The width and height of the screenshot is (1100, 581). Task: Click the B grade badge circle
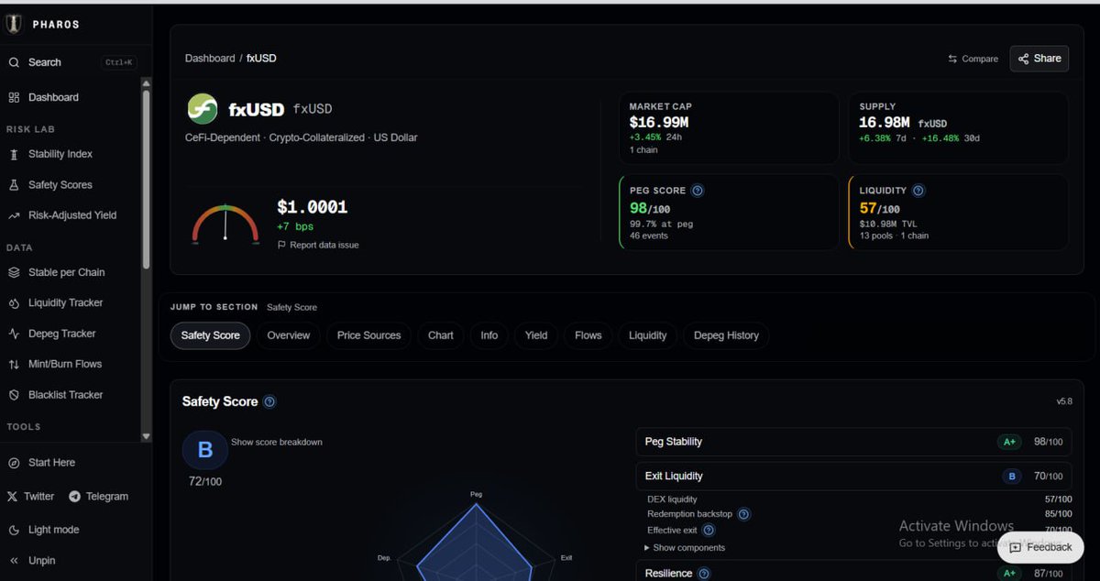pyautogui.click(x=205, y=450)
